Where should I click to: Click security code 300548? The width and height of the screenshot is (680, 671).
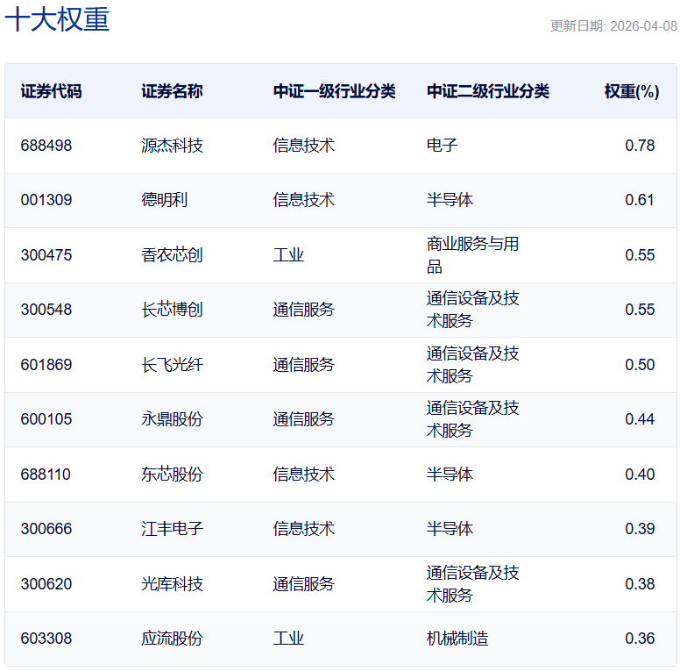(x=46, y=310)
